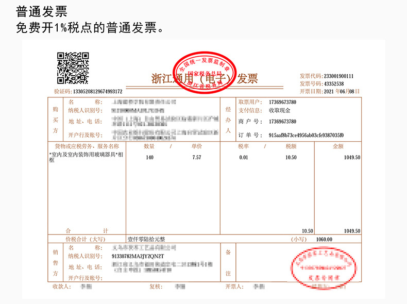Click the red seller seal at bottom right
407x304 pixels.
[324, 268]
